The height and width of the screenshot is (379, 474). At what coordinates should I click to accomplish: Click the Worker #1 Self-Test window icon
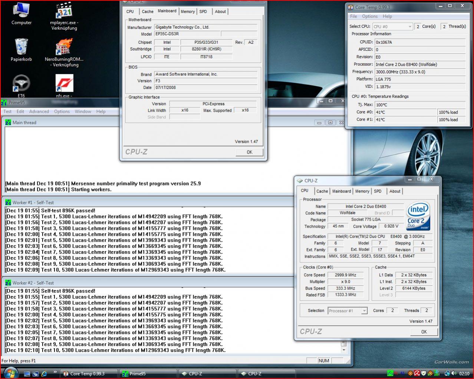(8, 202)
